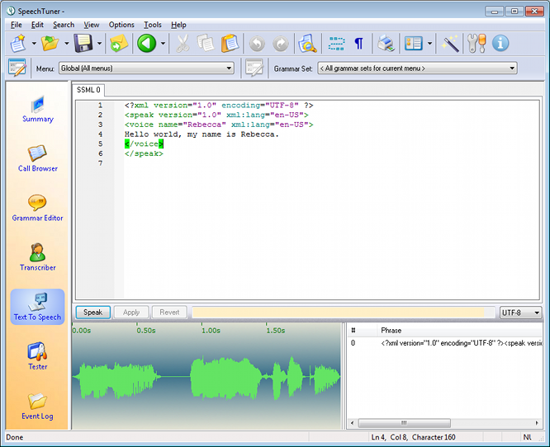Click the green back arrow icon

[147, 44]
